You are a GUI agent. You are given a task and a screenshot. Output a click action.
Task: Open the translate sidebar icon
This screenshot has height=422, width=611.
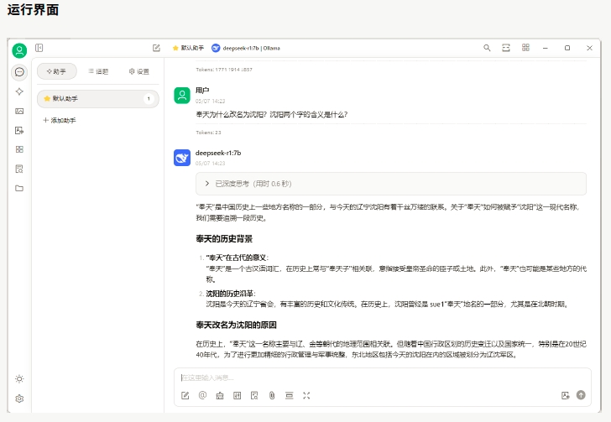point(19,131)
